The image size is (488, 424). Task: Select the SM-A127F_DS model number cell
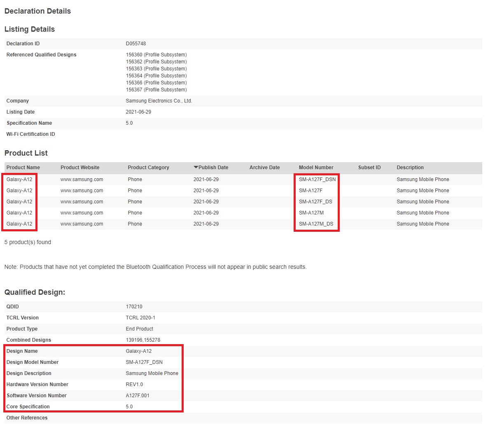pos(315,202)
